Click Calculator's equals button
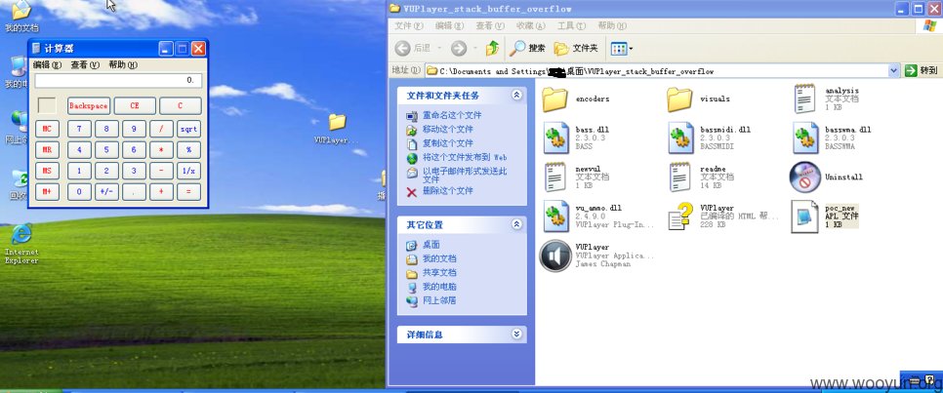 coord(188,192)
